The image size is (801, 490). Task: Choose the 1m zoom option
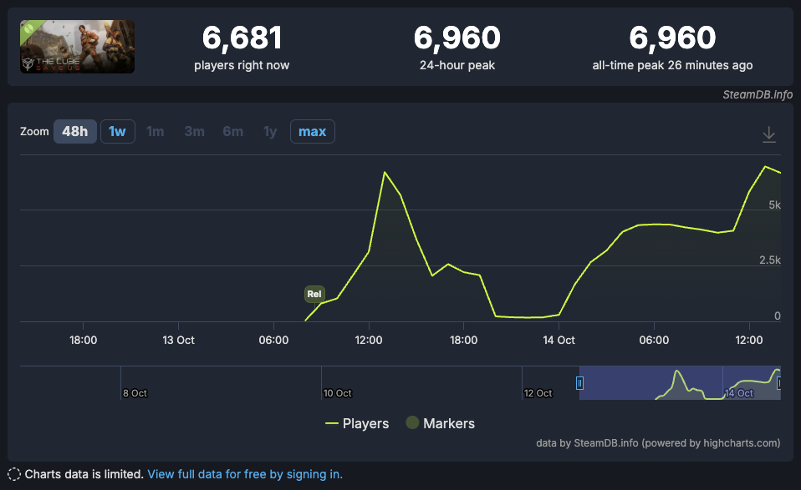156,132
